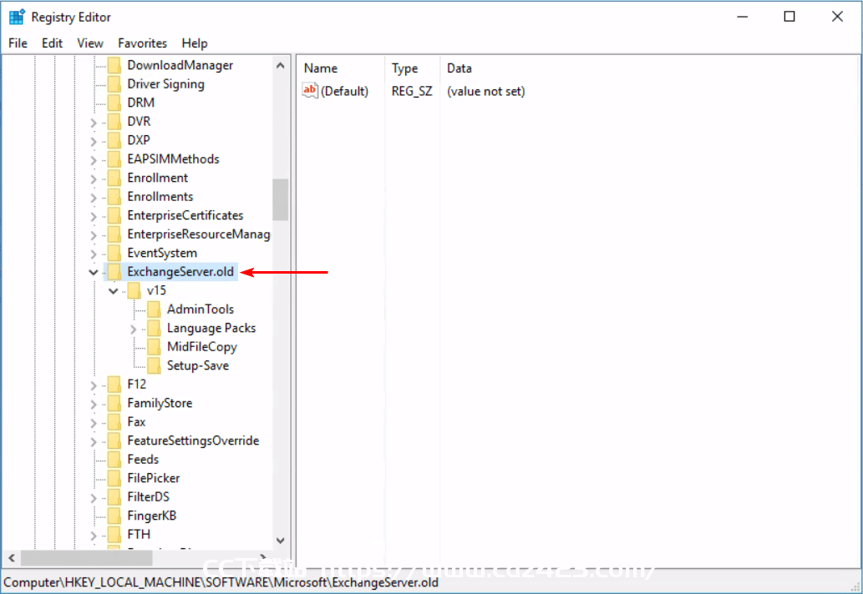Image resolution: width=863 pixels, height=594 pixels.
Task: Click the tree's horizontal scrollbar thumb
Action: point(86,558)
